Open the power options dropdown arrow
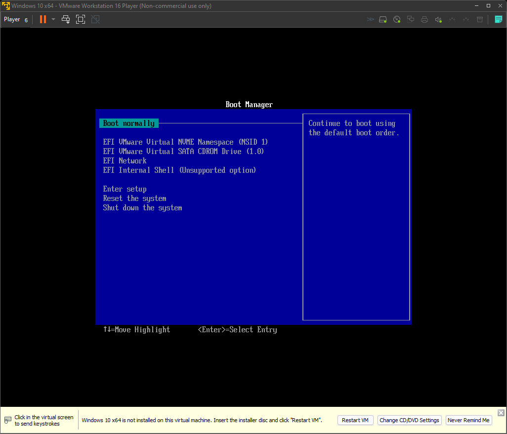The height and width of the screenshot is (434, 507). point(53,19)
